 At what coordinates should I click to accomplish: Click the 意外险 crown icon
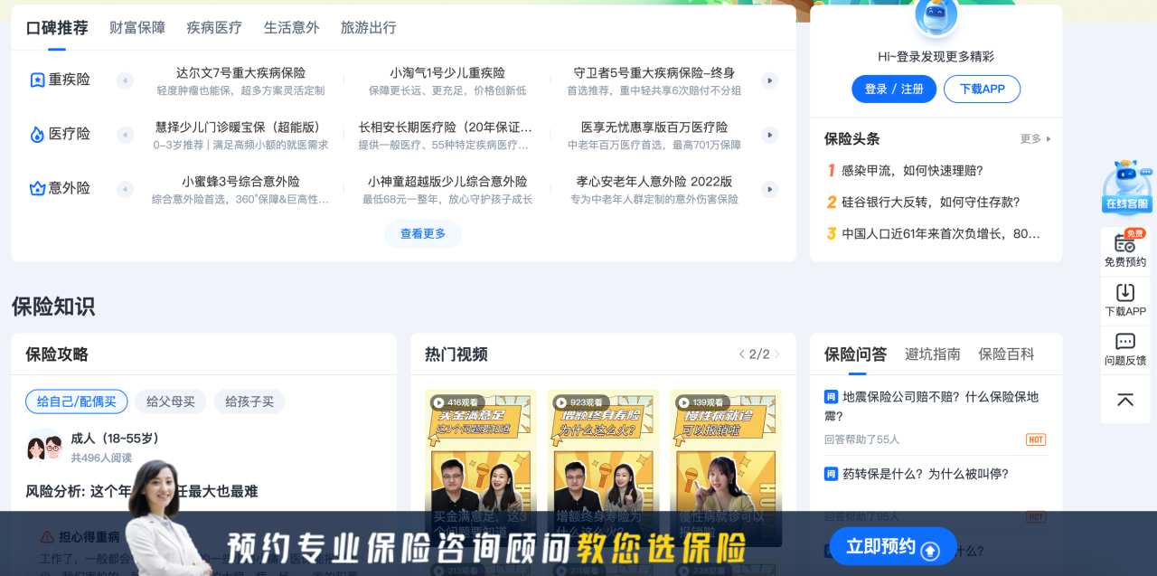point(37,189)
